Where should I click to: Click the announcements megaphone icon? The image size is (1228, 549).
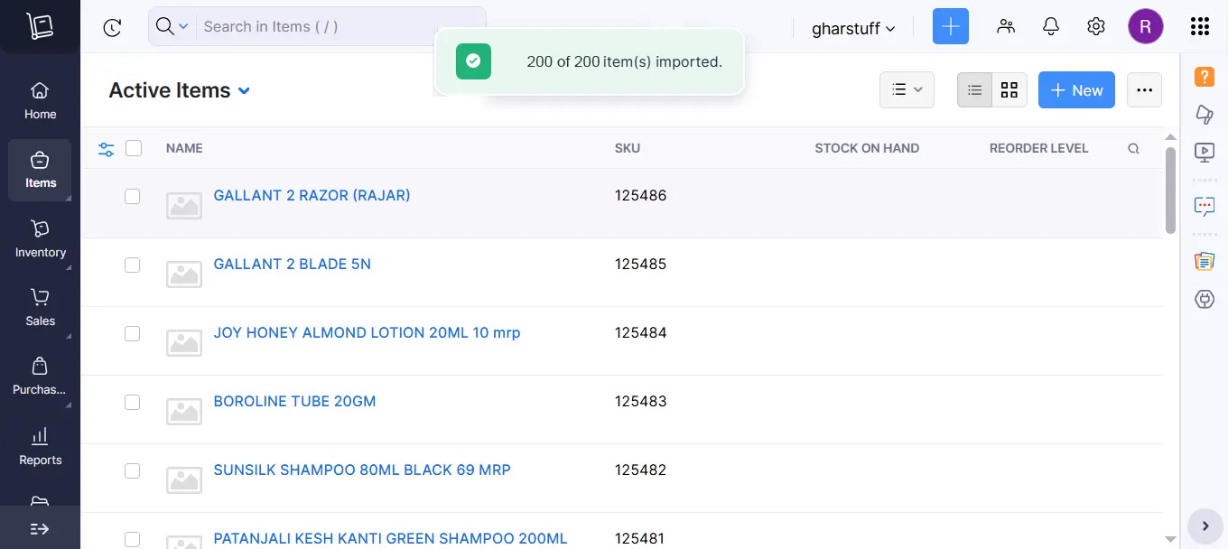[1205, 115]
